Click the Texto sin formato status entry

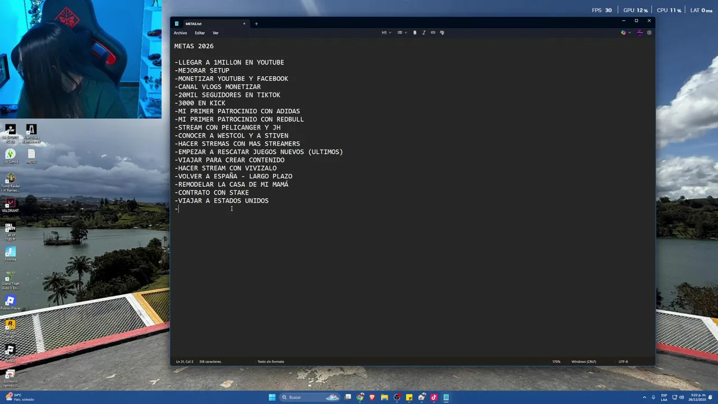tap(271, 361)
